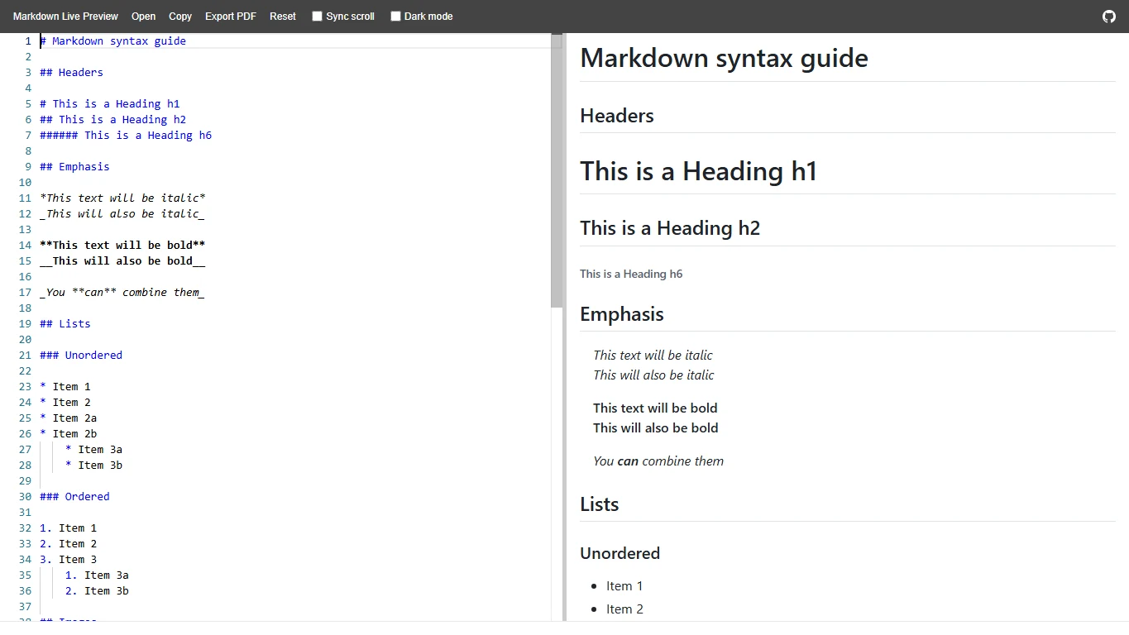This screenshot has width=1129, height=635.
Task: Click the editor vertical scrollbar thumb
Action: 557,171
